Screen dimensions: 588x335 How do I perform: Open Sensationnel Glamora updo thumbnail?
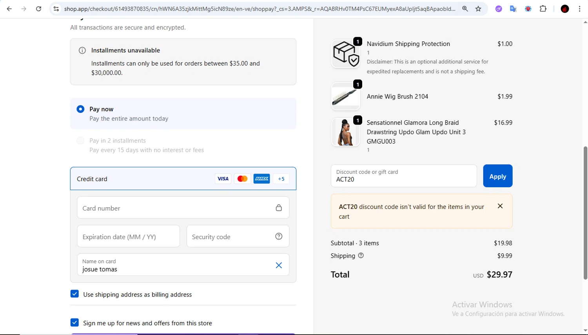[346, 132]
